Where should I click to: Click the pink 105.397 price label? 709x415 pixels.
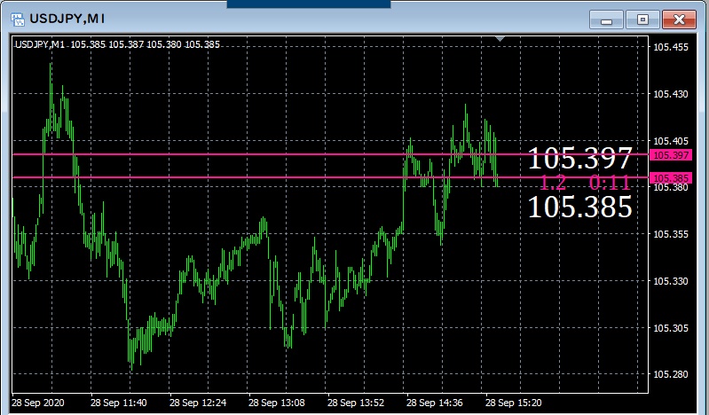coord(671,155)
